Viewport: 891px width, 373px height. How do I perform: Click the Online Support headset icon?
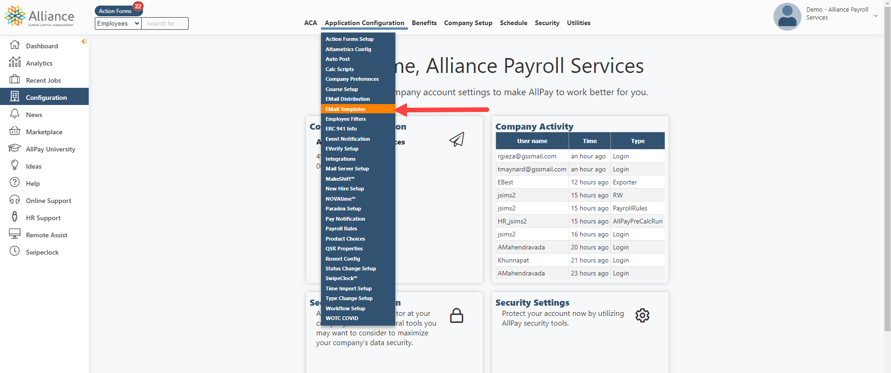15,200
